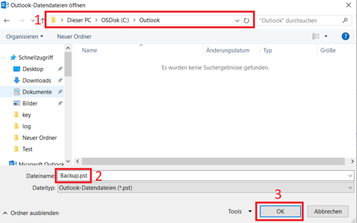Open the help question mark icon
Image resolution: width=357 pixels, height=223 pixels.
(345, 36)
